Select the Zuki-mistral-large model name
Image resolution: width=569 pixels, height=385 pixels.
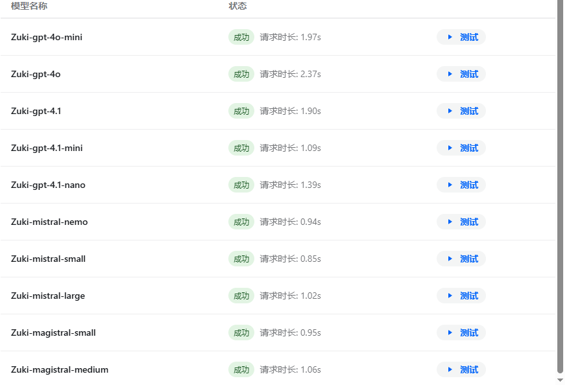click(48, 296)
